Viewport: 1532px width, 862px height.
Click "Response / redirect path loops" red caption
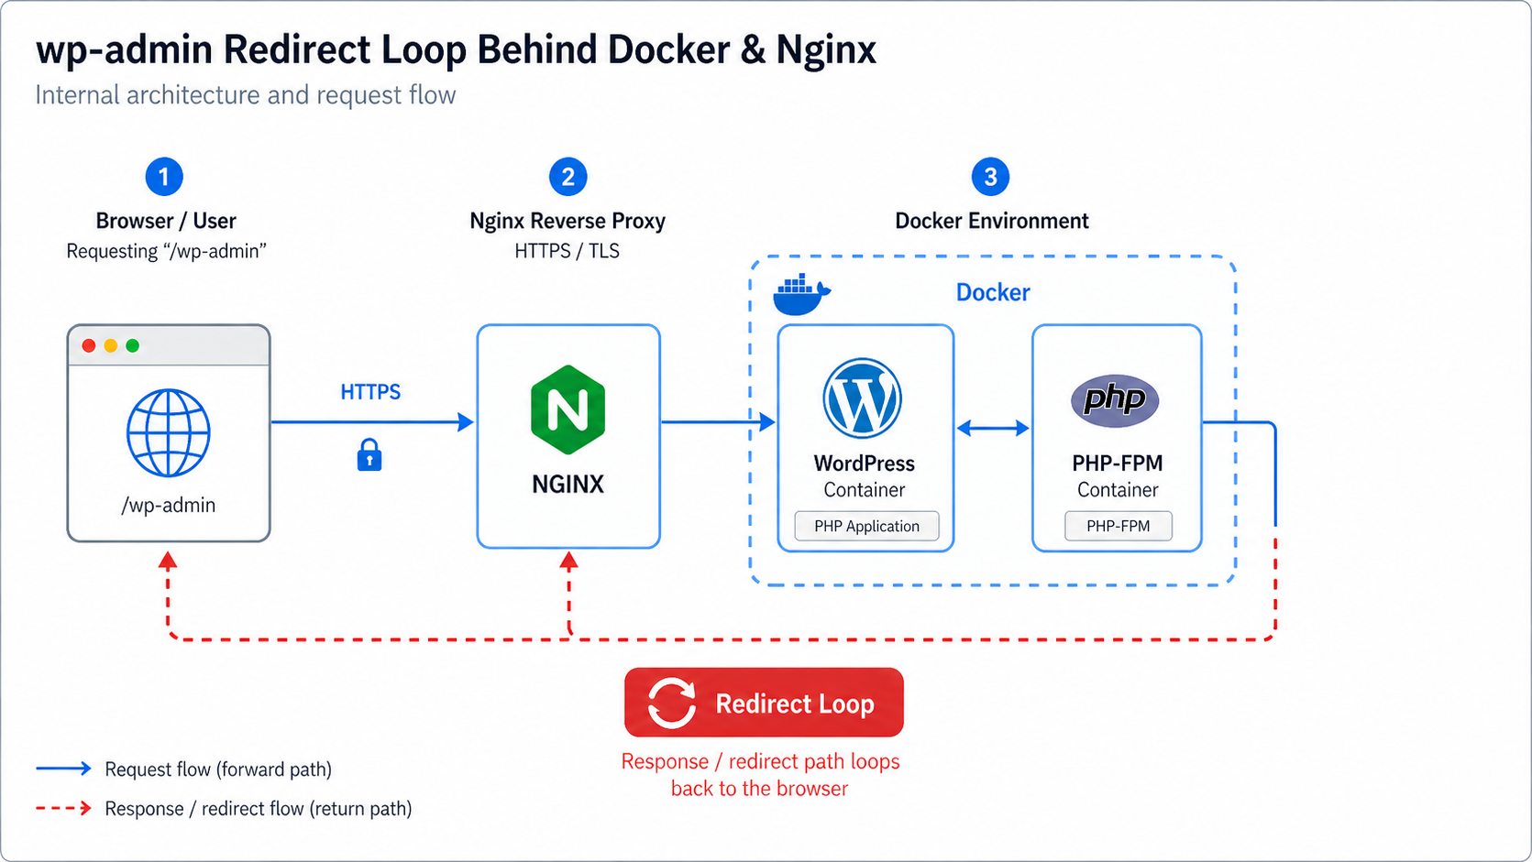761,762
